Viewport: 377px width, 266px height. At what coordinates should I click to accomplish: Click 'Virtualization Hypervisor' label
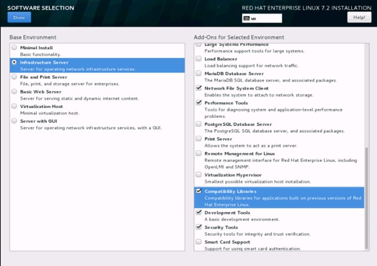point(233,175)
